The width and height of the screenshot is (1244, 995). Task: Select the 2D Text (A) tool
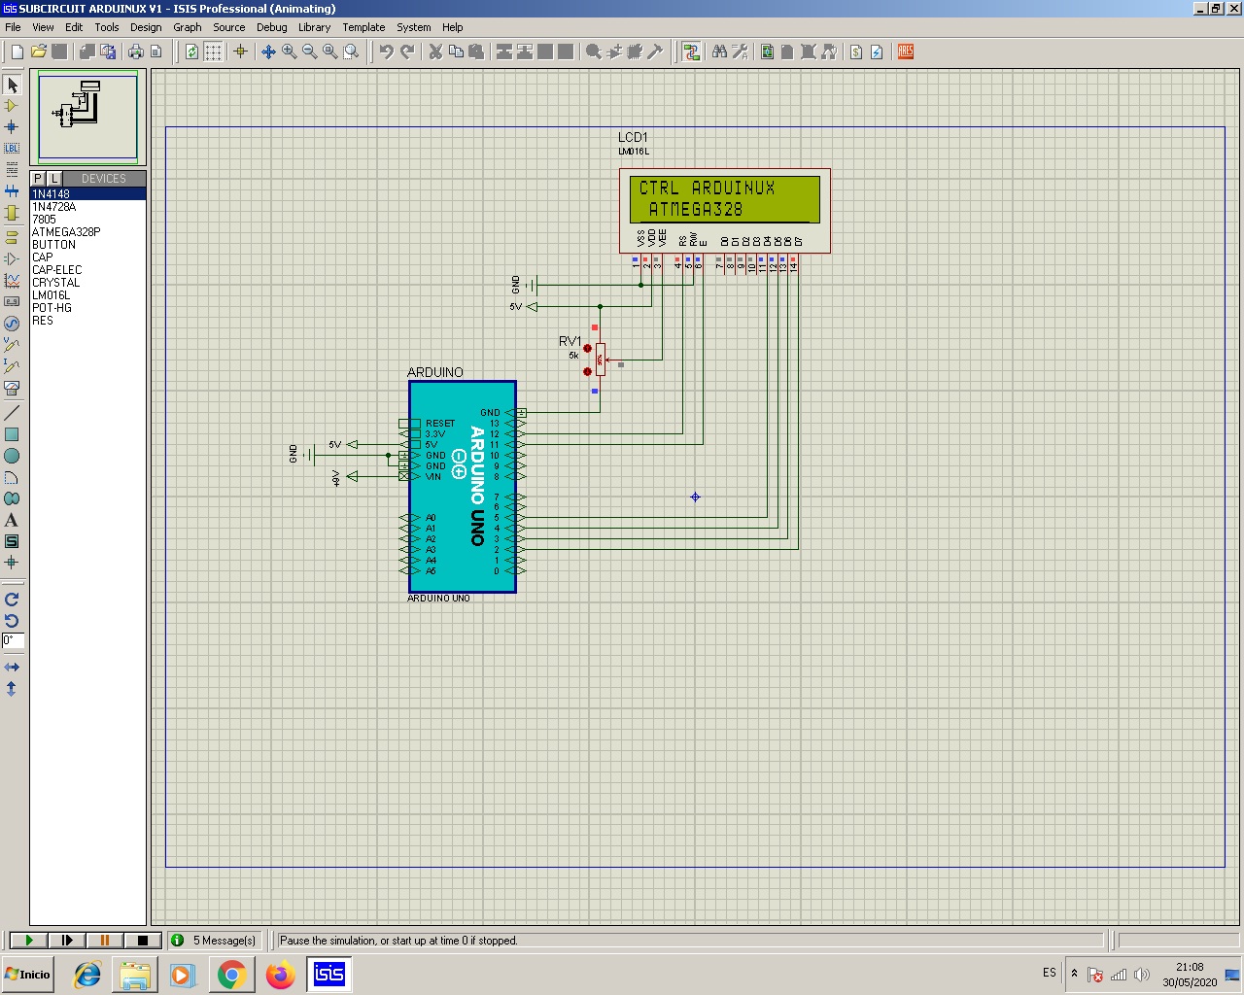(x=12, y=520)
